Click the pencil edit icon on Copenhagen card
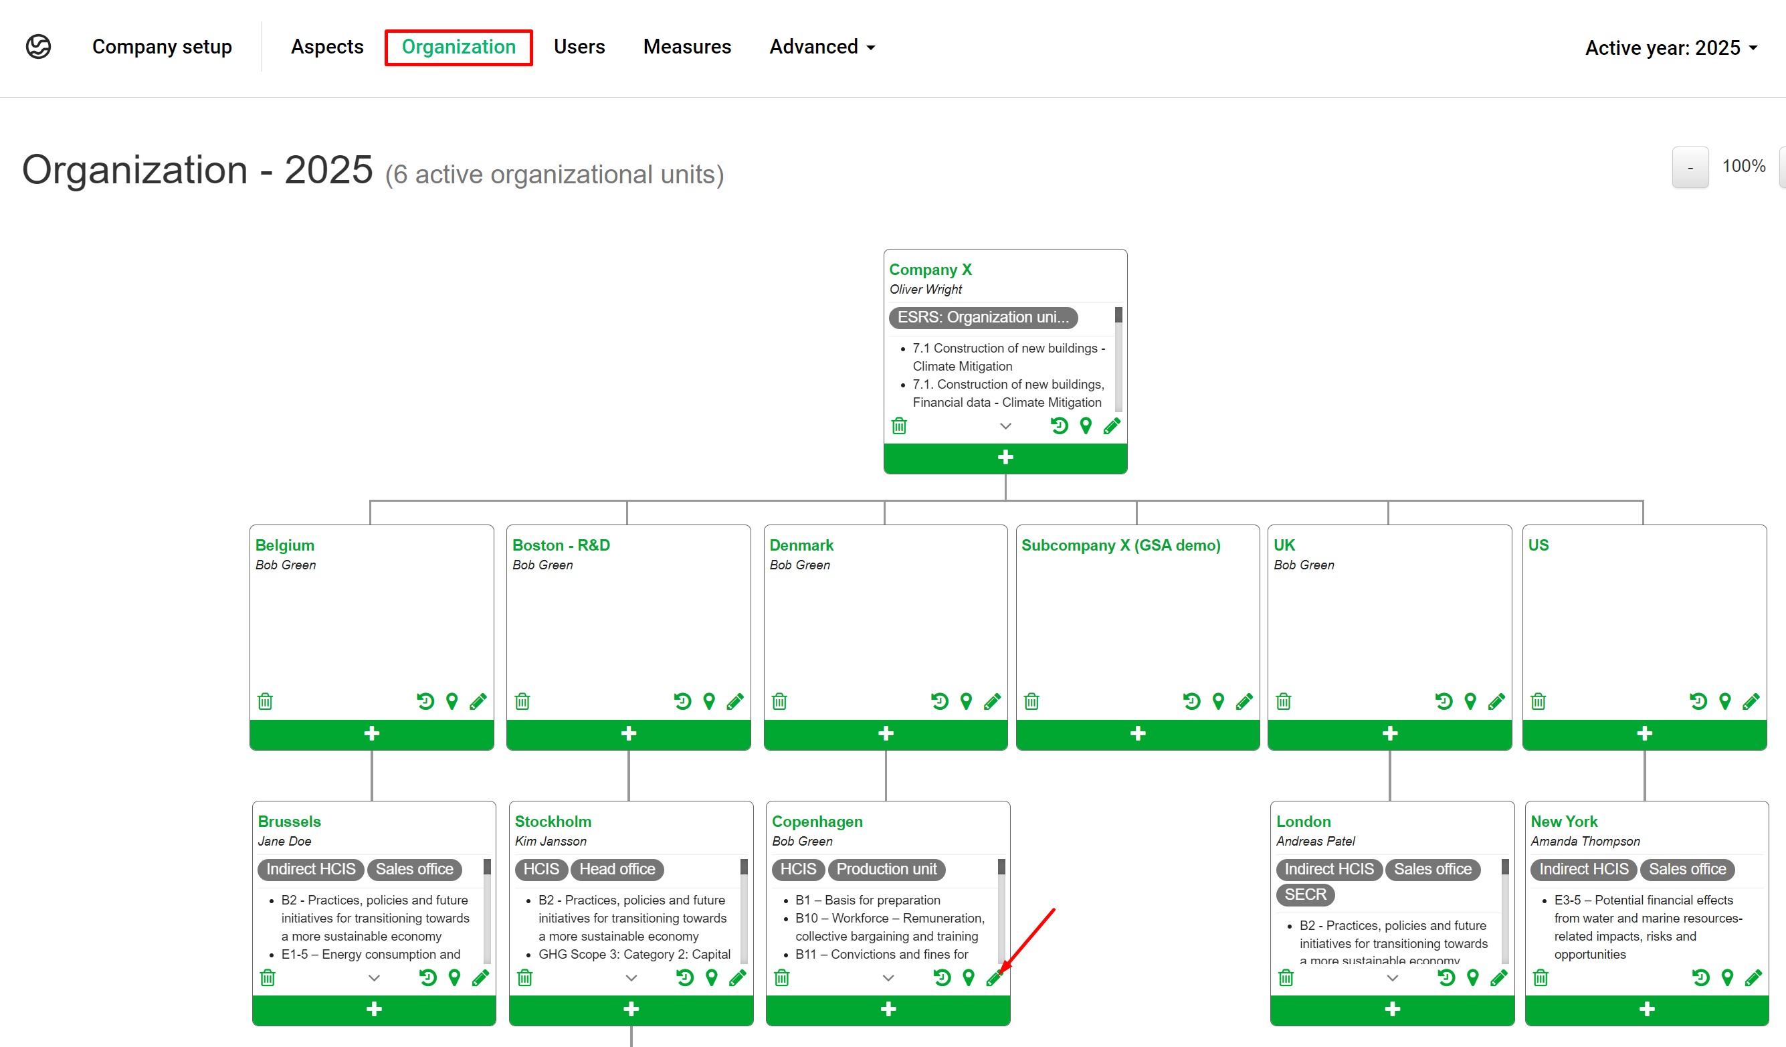Screen dimensions: 1786x1047 (x=993, y=978)
